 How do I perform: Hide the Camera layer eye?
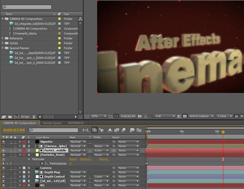(x=3, y=168)
